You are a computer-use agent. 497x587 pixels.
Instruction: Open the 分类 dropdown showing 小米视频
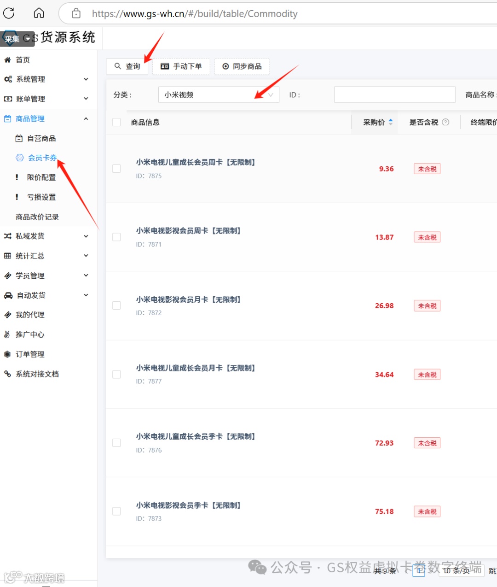219,95
